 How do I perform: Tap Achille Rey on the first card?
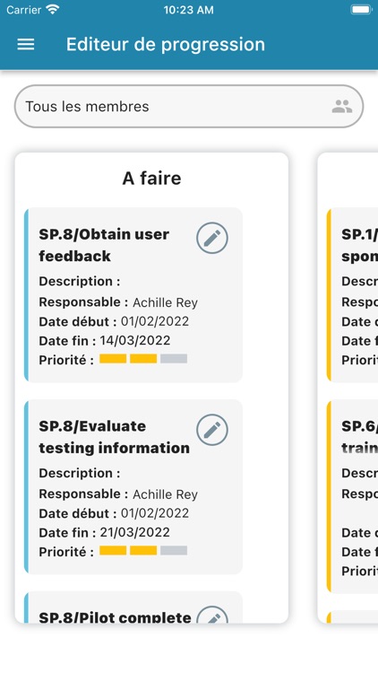165,302
